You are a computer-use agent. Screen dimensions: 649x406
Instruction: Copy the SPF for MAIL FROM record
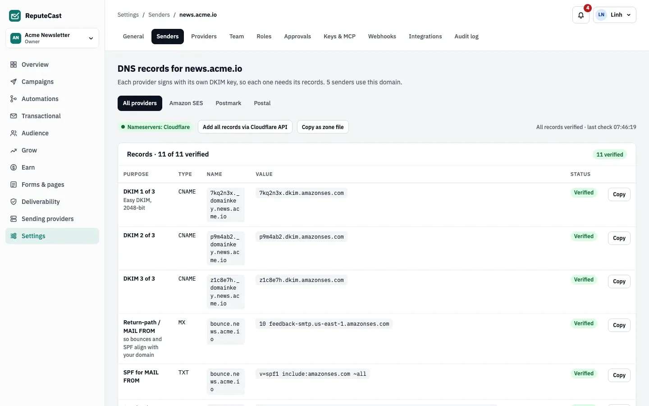(619, 375)
